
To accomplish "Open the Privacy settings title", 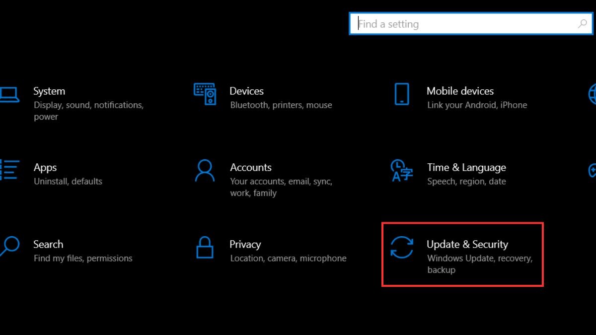I will click(245, 244).
